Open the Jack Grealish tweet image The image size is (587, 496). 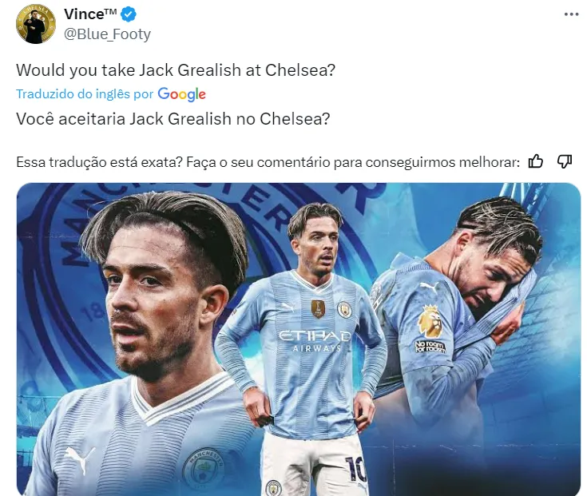coord(299,339)
